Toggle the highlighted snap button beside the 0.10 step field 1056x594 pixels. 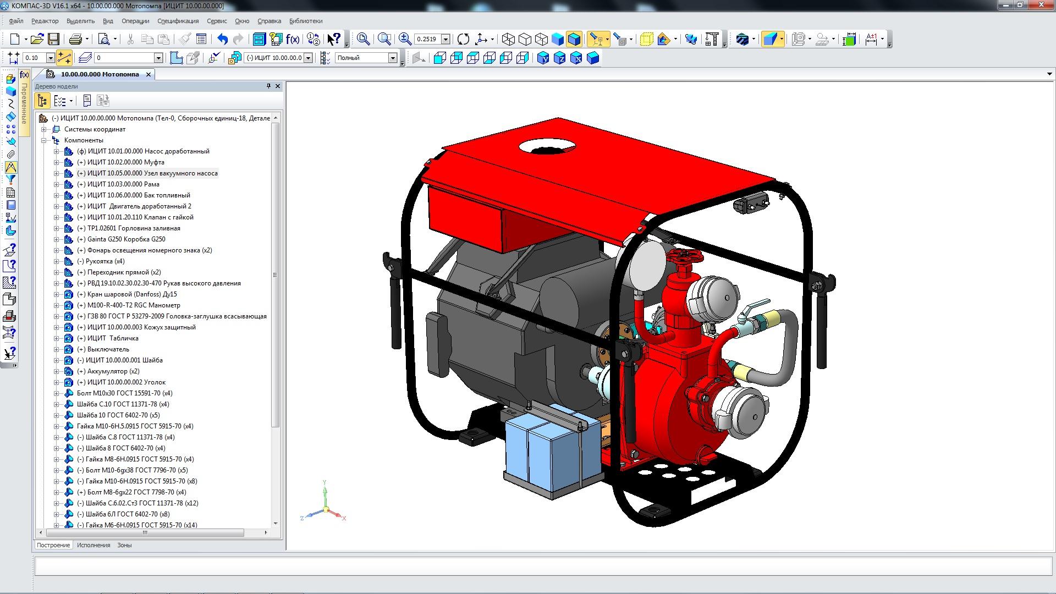click(x=64, y=58)
